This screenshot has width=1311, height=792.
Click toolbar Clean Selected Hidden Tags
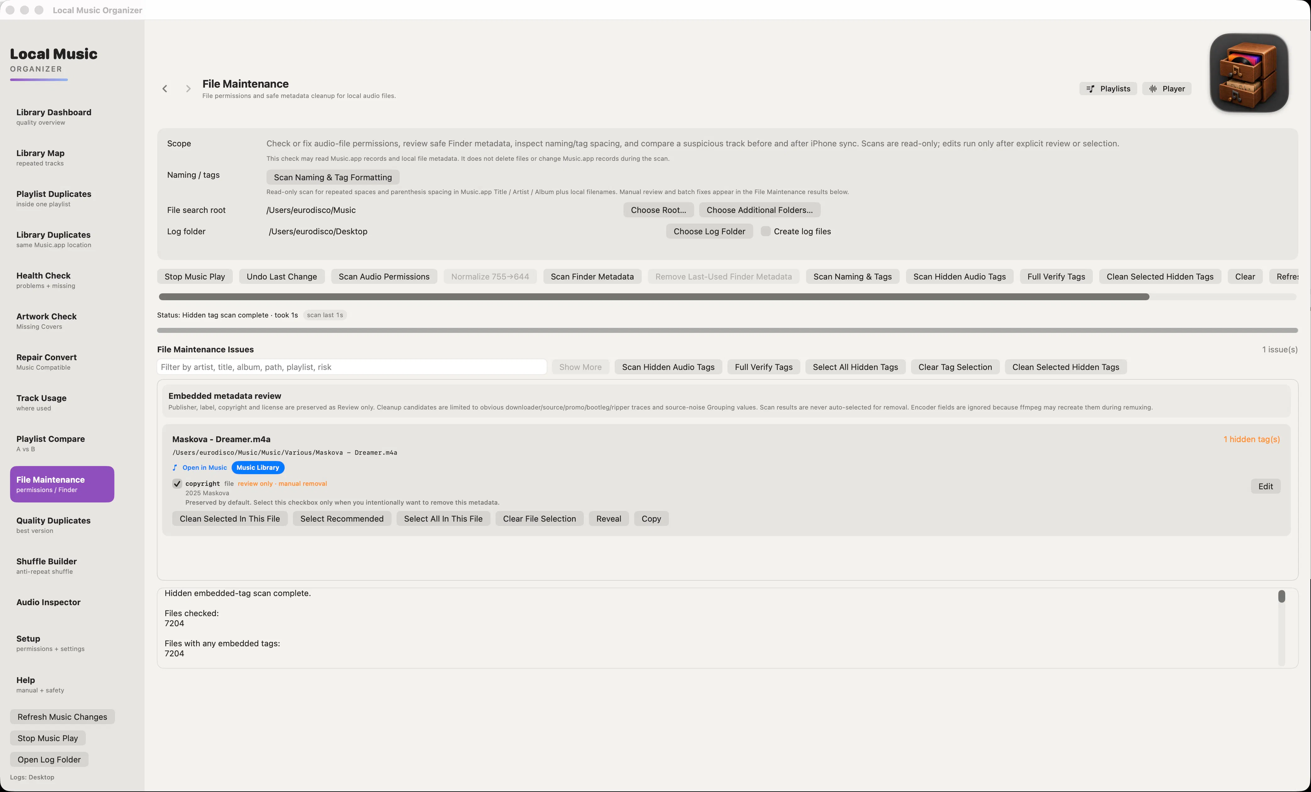click(x=1160, y=276)
